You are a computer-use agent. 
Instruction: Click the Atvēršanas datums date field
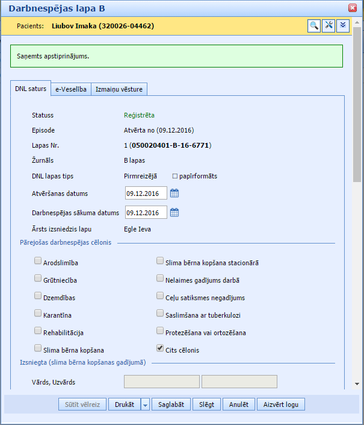tap(146, 194)
